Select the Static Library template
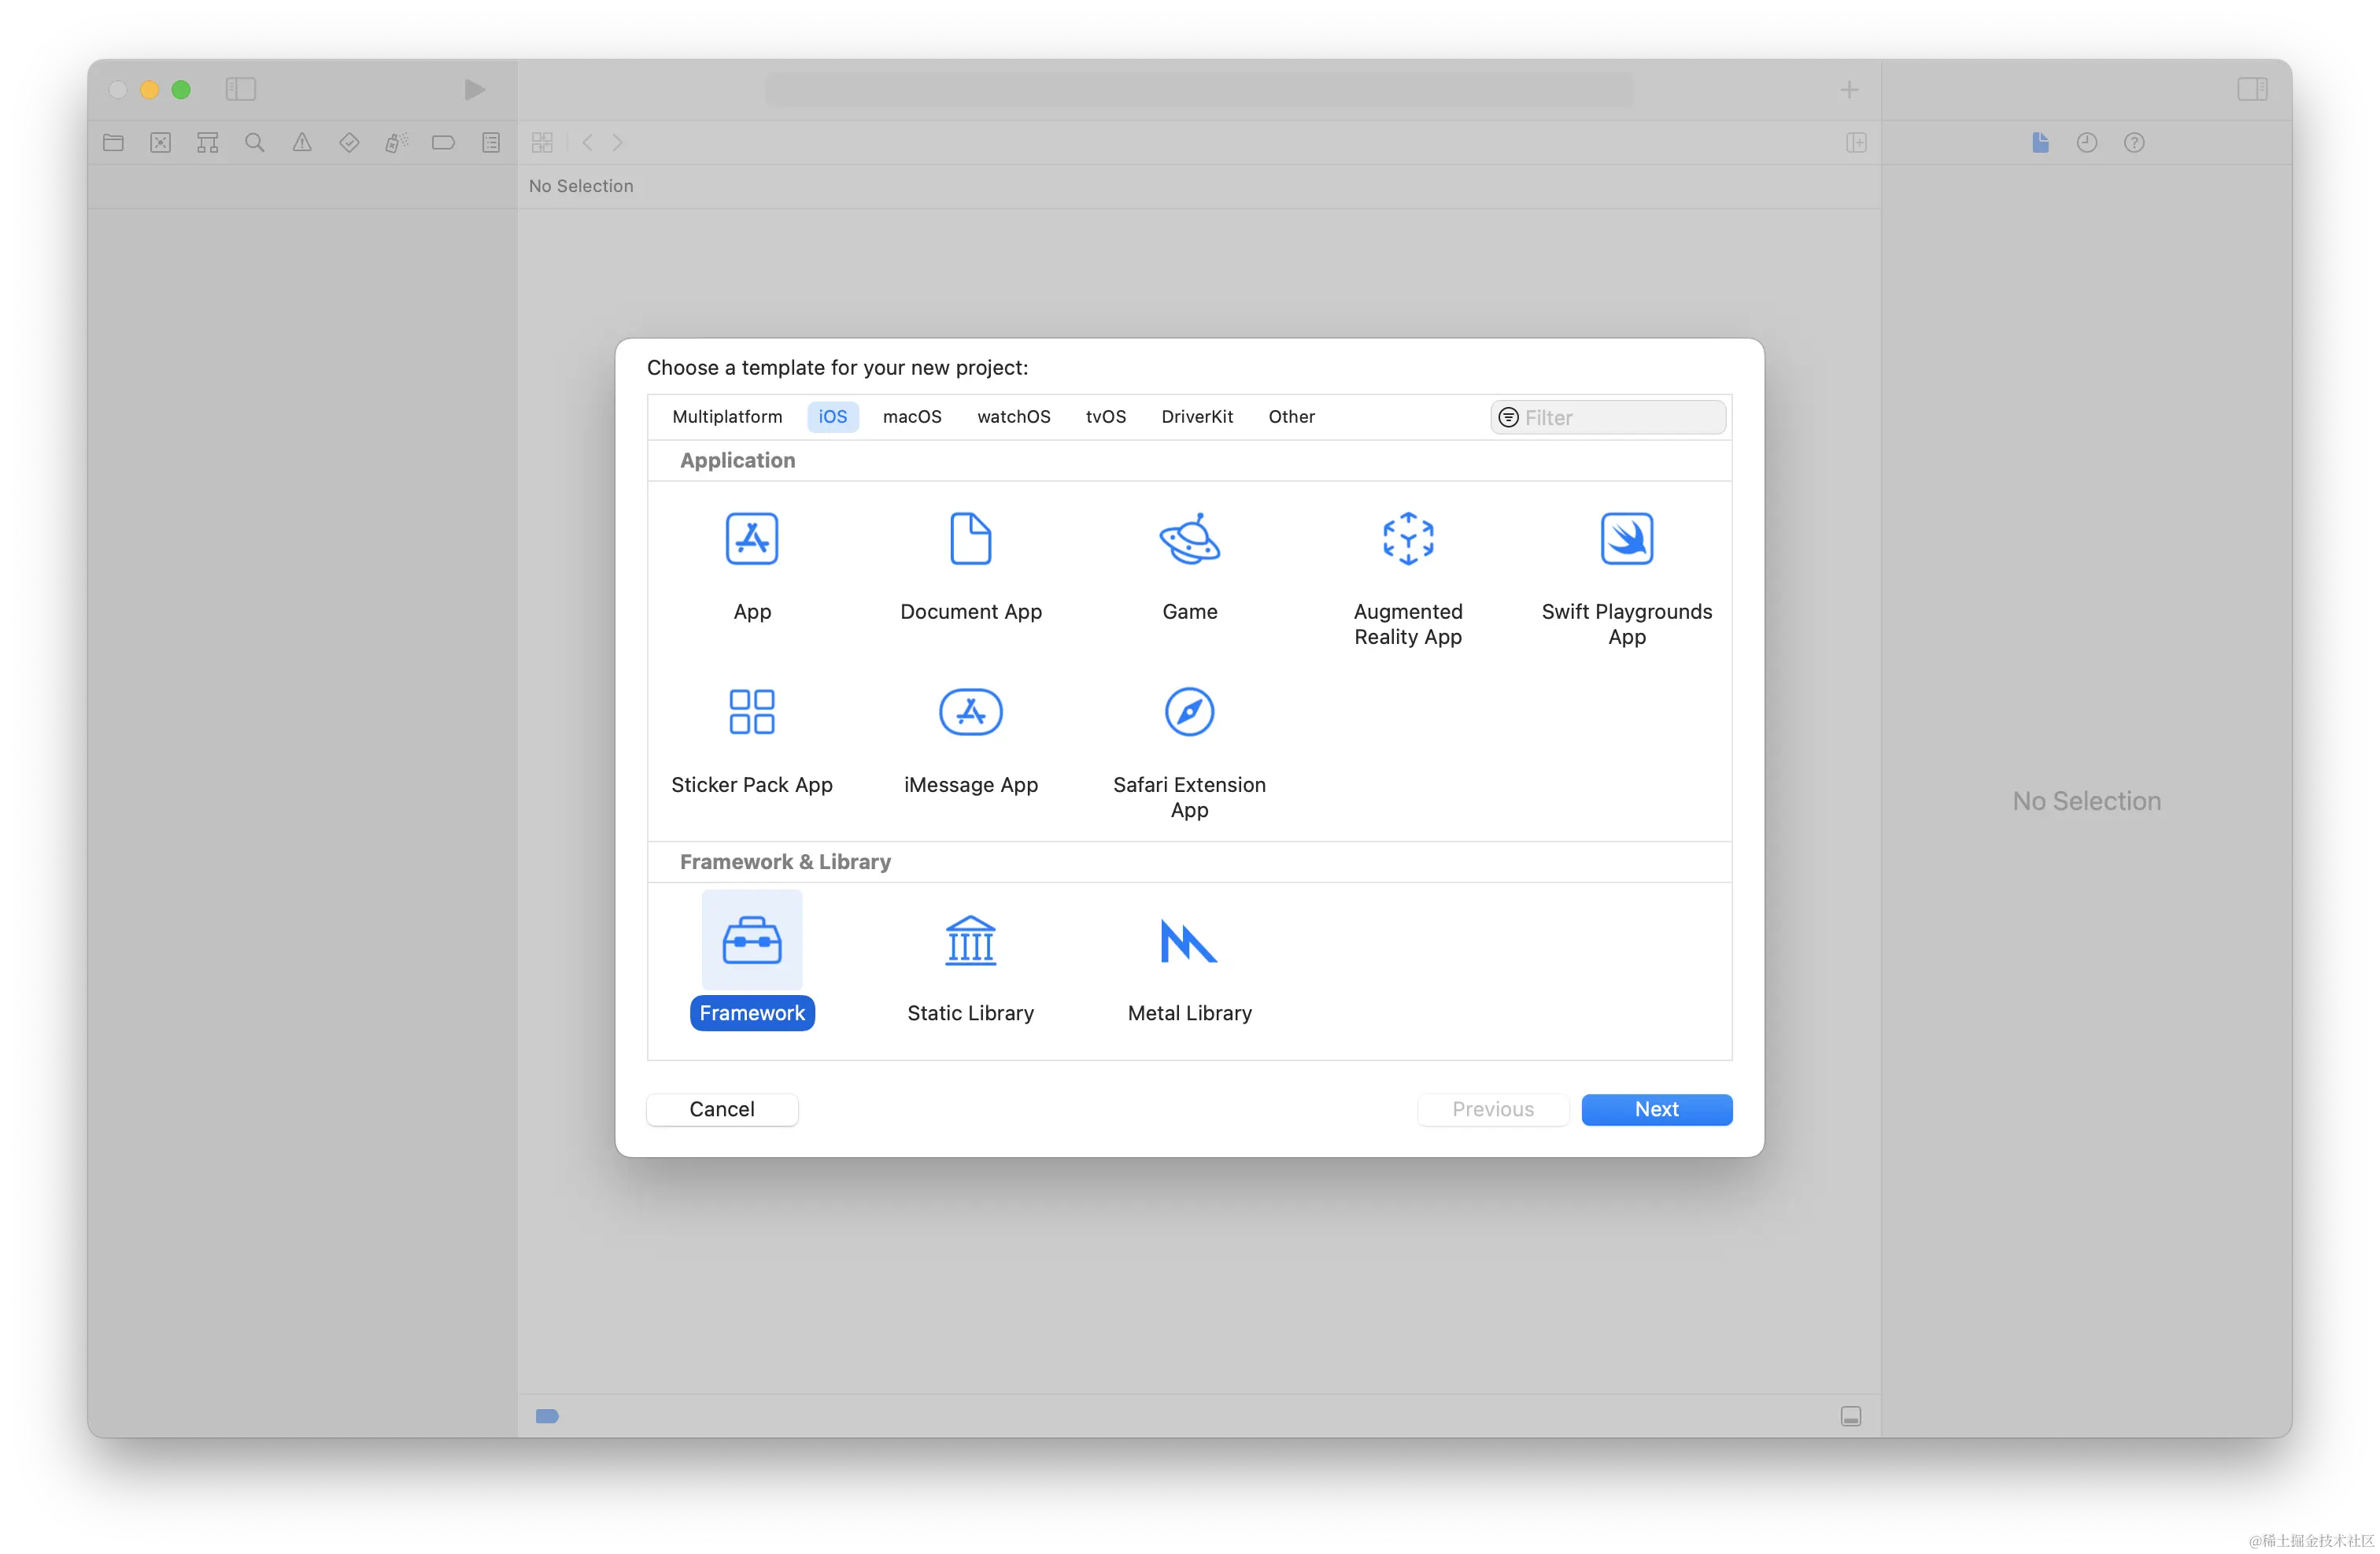Image resolution: width=2380 pixels, height=1554 pixels. [x=970, y=941]
